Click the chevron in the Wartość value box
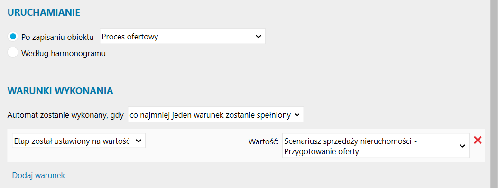 [x=462, y=146]
